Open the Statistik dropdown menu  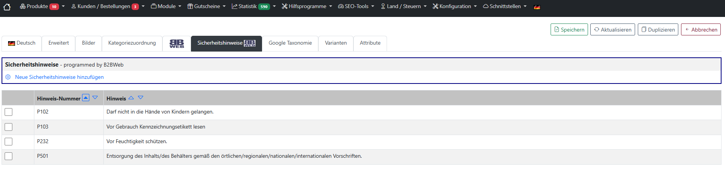click(253, 7)
